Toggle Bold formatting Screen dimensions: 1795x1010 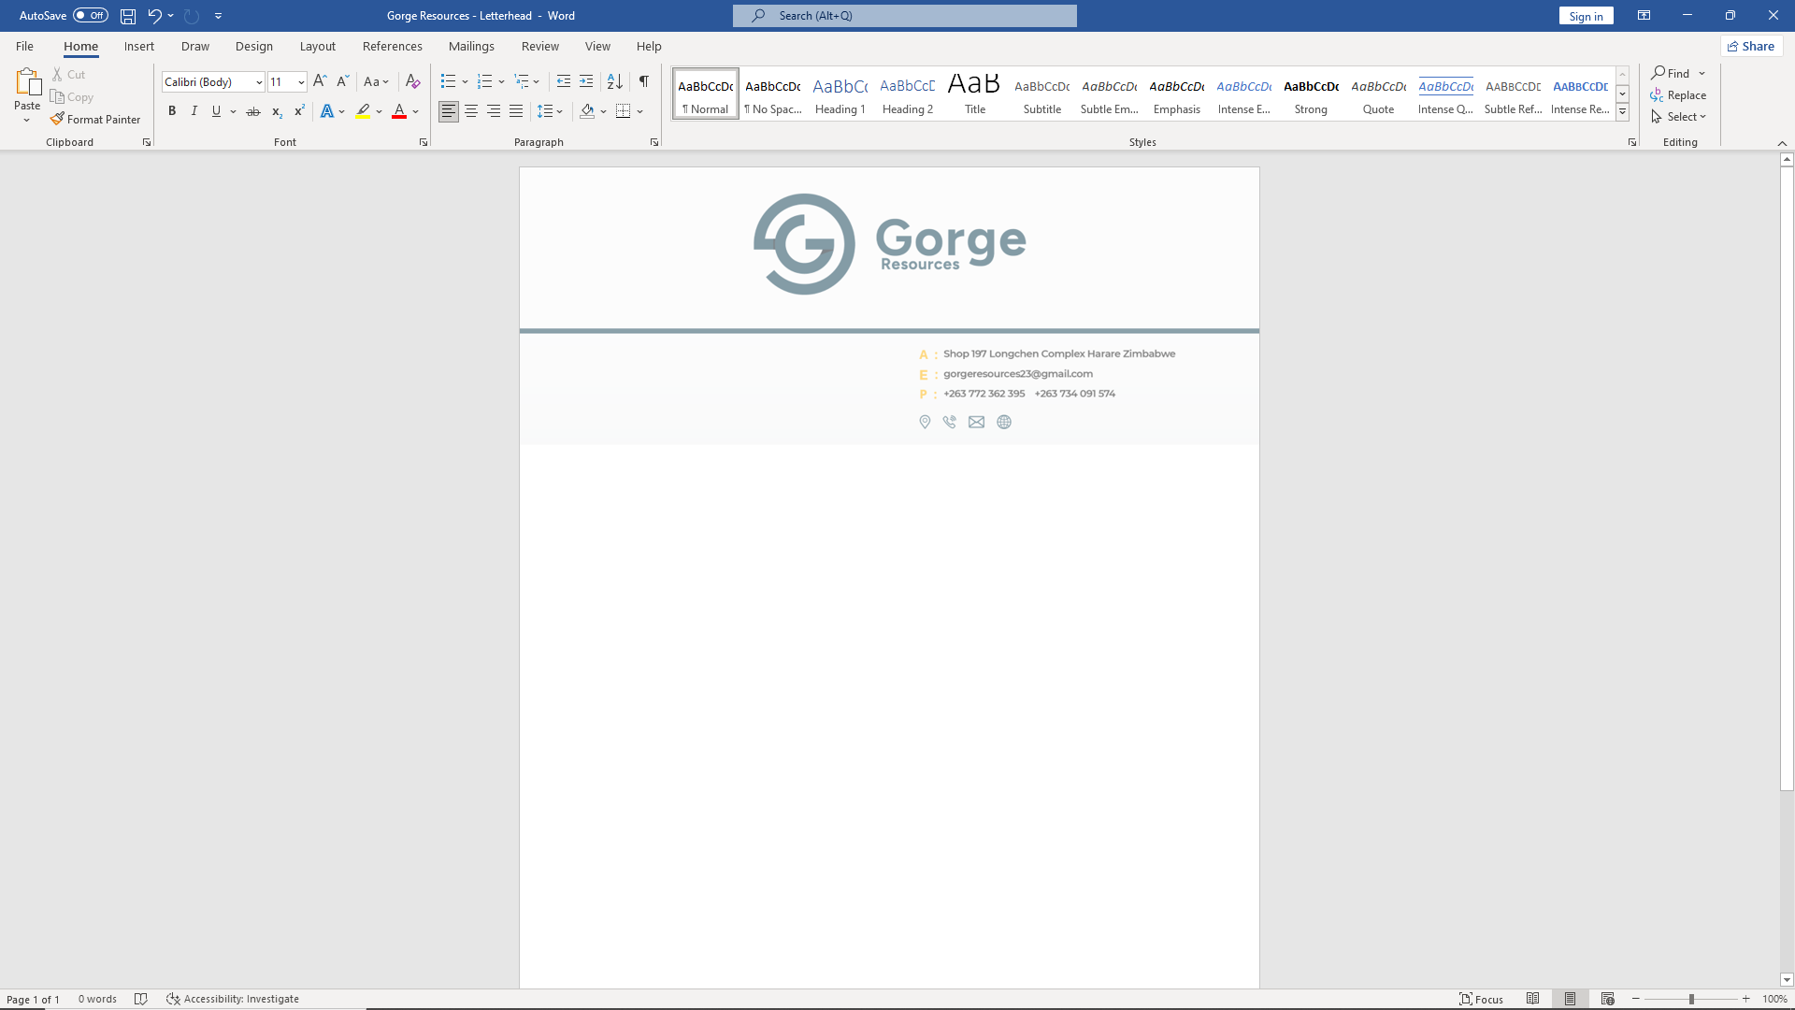point(172,111)
